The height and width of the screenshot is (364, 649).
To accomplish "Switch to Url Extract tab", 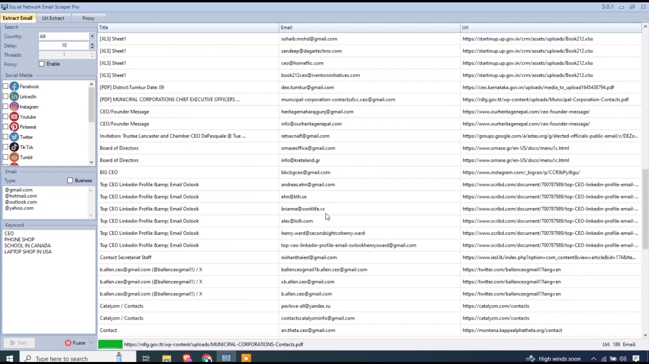I will [x=53, y=18].
